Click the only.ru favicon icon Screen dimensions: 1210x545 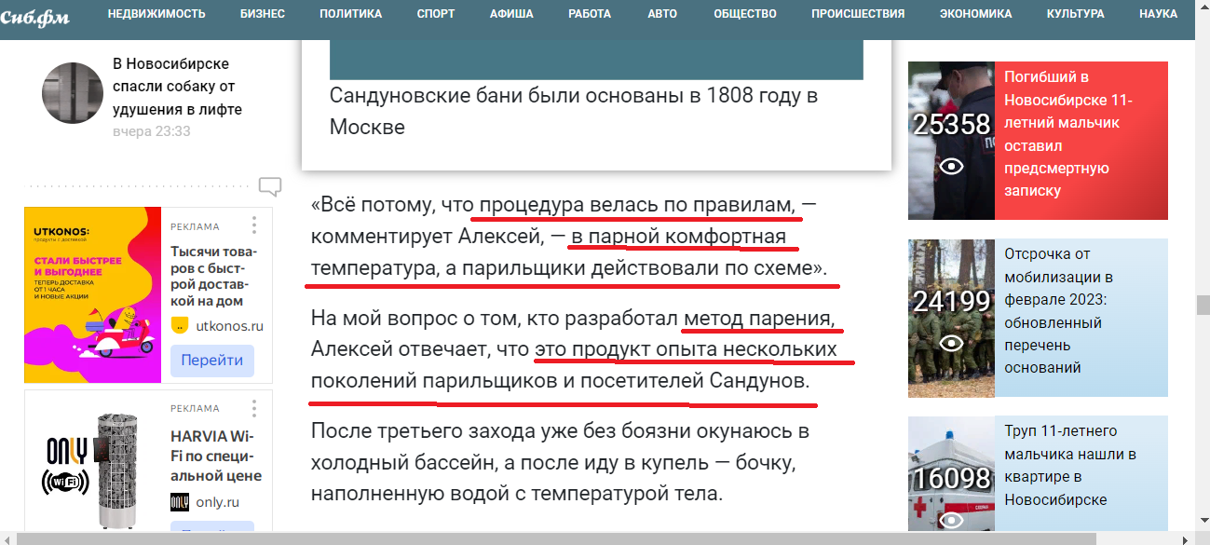point(180,502)
